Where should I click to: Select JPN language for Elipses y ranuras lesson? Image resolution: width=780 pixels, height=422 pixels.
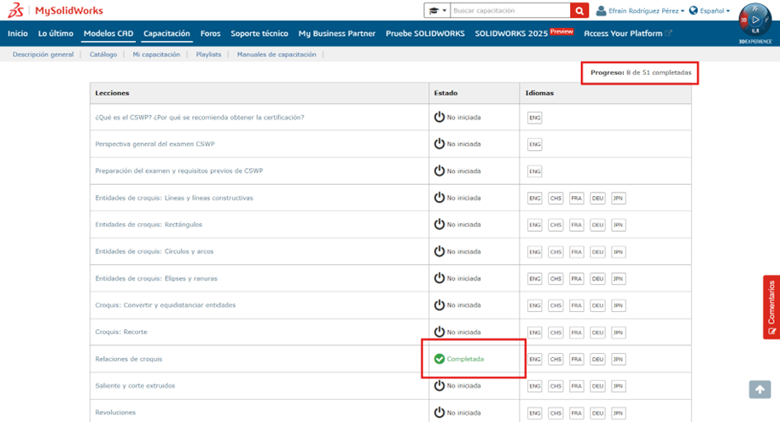(x=619, y=279)
